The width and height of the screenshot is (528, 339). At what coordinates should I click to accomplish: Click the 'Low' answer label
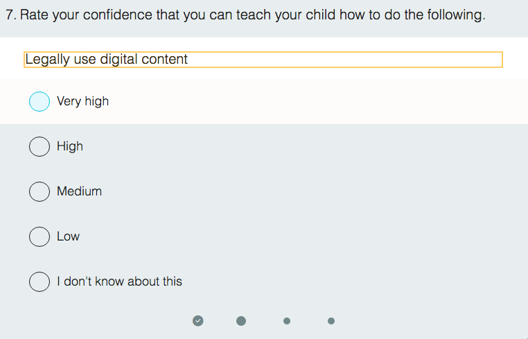[68, 236]
